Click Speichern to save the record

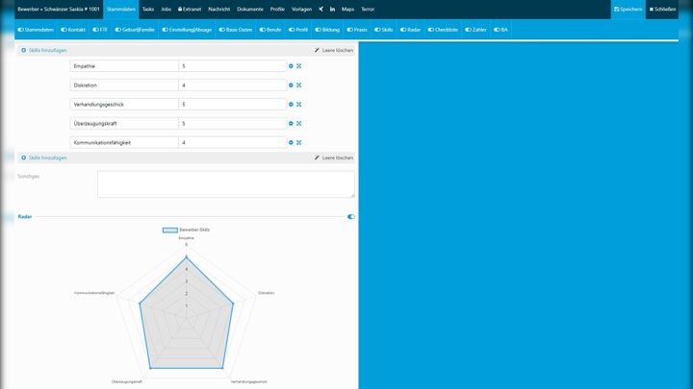click(x=628, y=9)
